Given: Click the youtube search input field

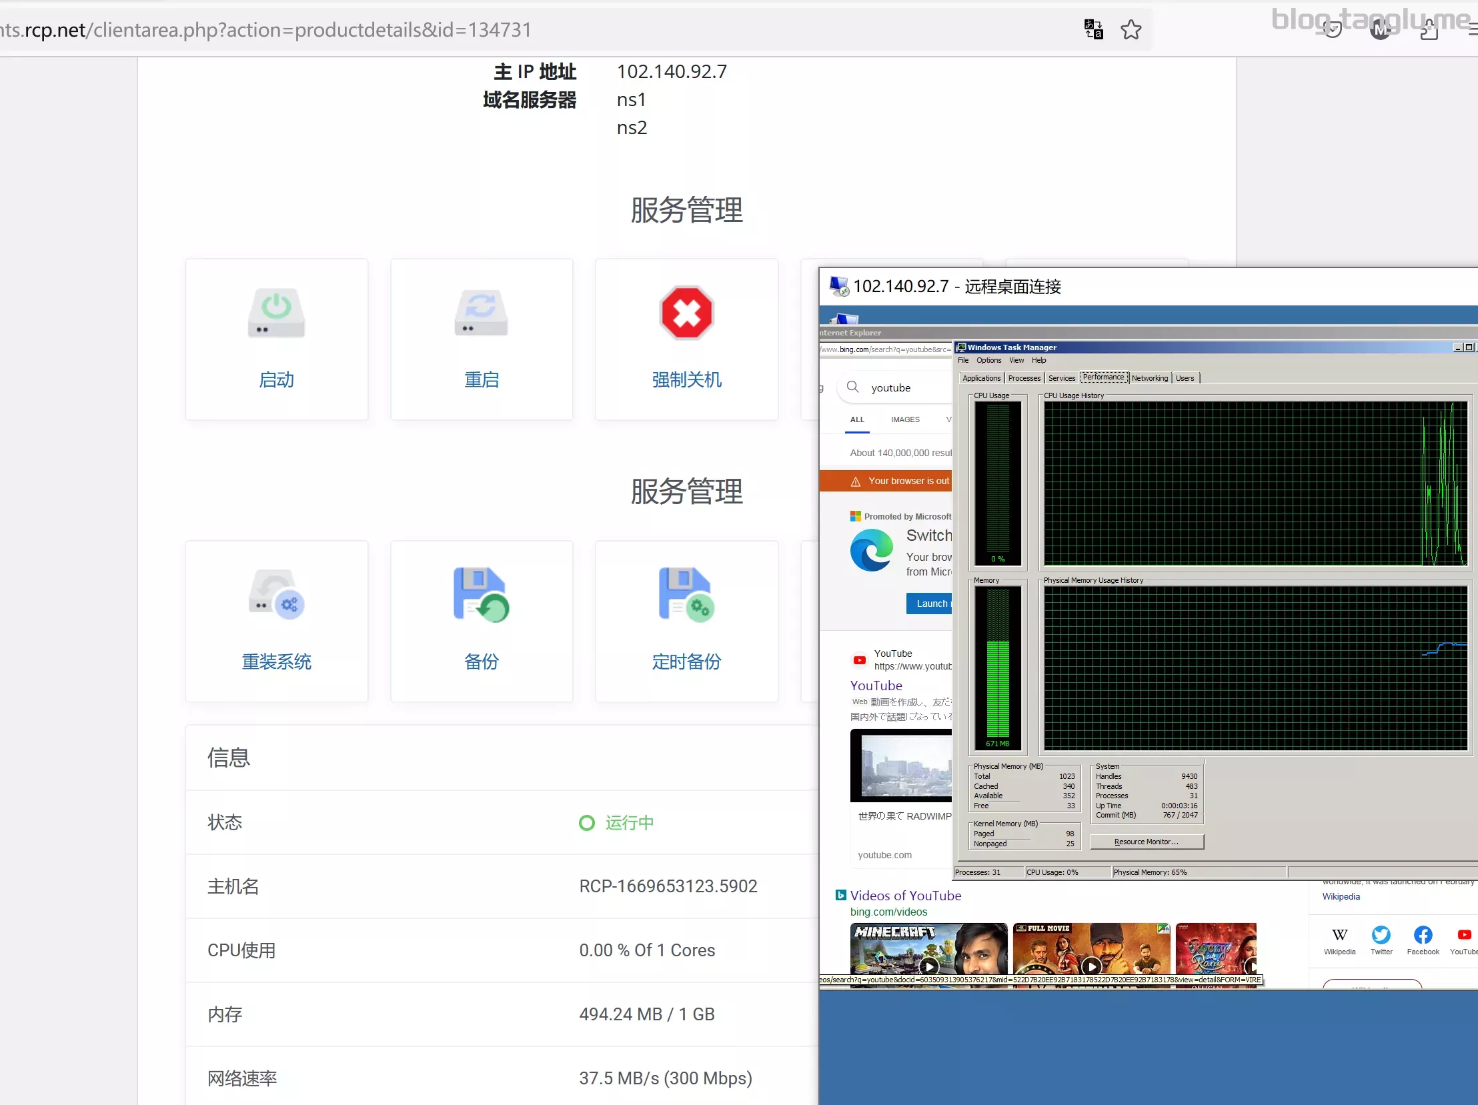Looking at the screenshot, I should tap(902, 387).
